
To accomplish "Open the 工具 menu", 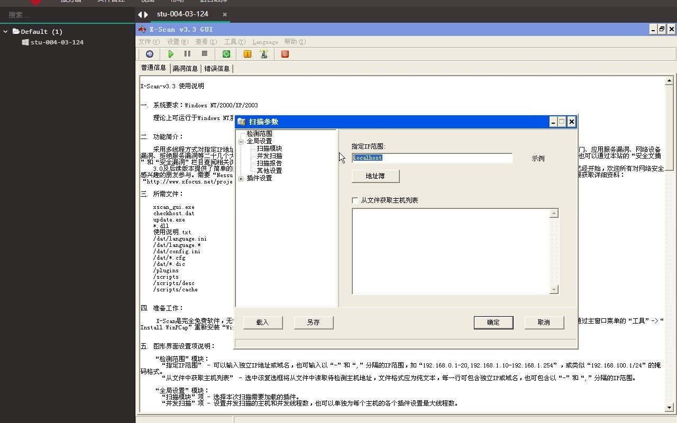I will tap(234, 42).
